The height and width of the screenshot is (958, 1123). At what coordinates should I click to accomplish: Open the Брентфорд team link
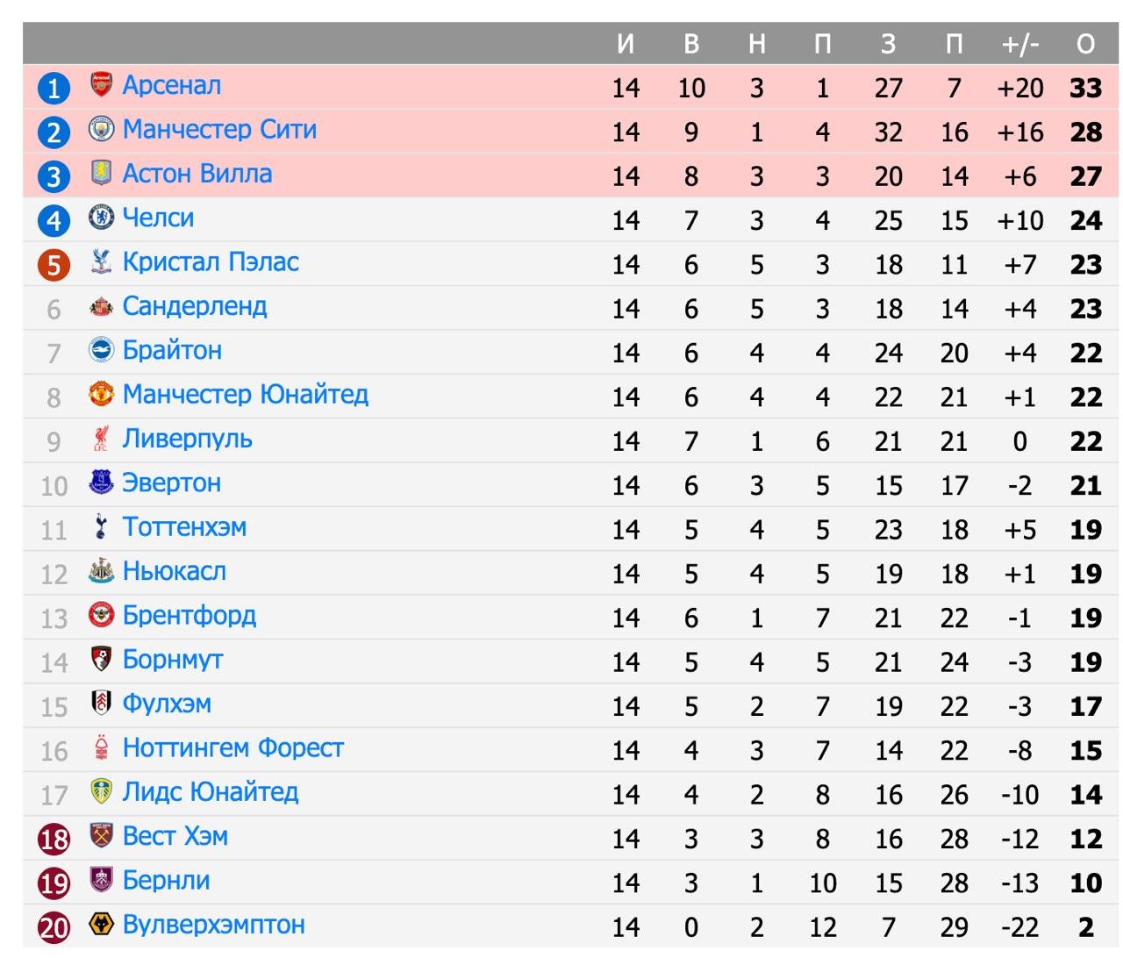(190, 615)
